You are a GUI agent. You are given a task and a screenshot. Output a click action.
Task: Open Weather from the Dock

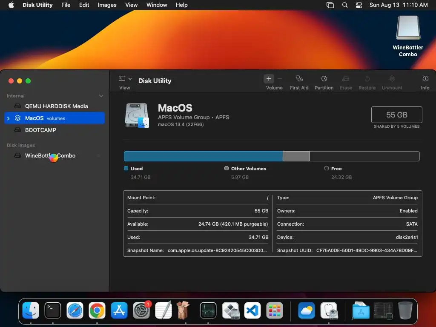click(307, 310)
